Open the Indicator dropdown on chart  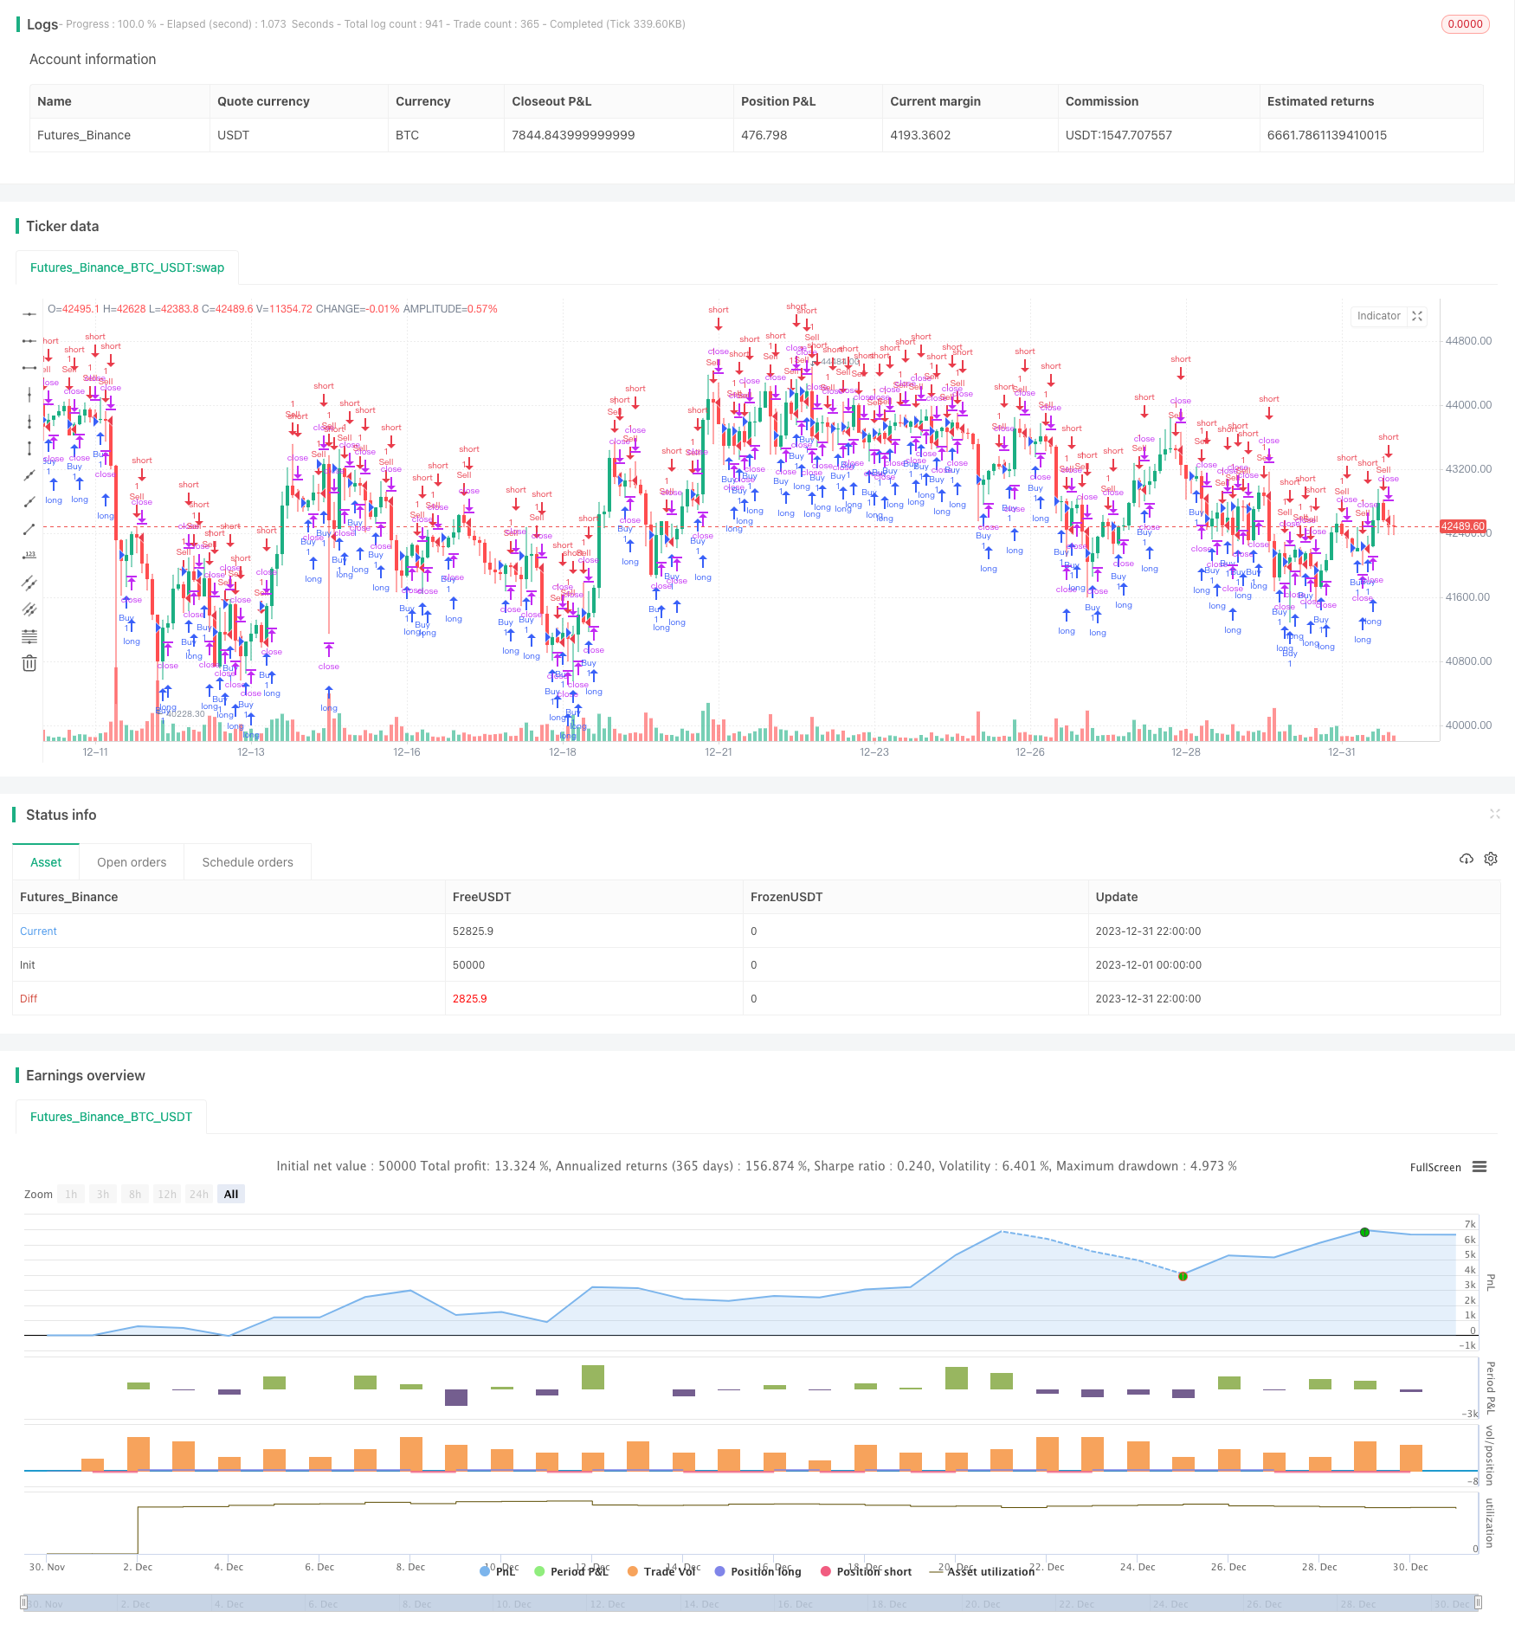(1378, 316)
